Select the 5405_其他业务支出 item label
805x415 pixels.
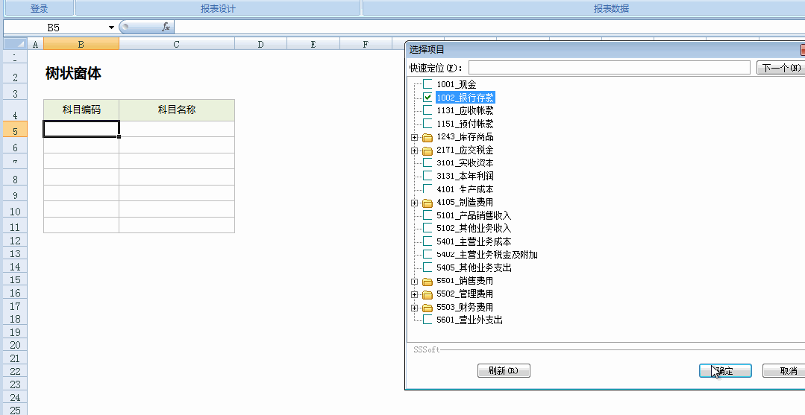click(x=474, y=267)
